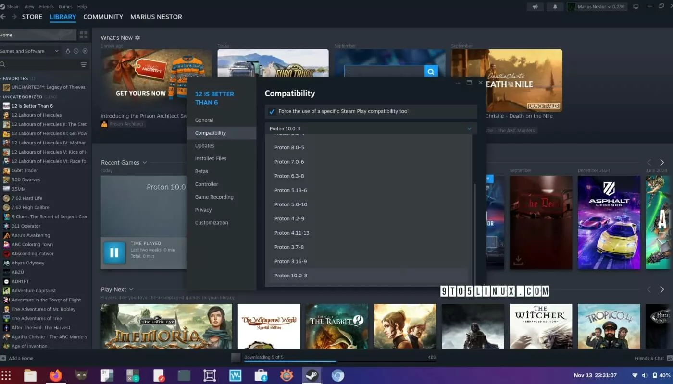Image resolution: width=673 pixels, height=384 pixels.
Task: Open What's New settings gear
Action: click(x=137, y=38)
